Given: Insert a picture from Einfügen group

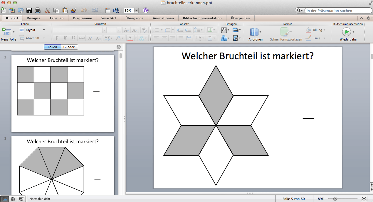Looking at the screenshot, I should (235, 30).
